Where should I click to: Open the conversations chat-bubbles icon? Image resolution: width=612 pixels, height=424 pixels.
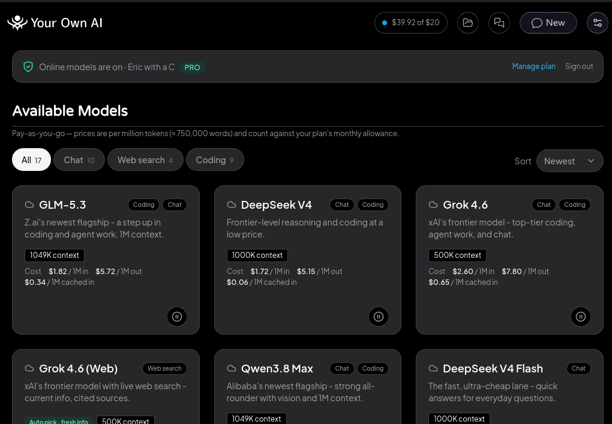click(499, 23)
